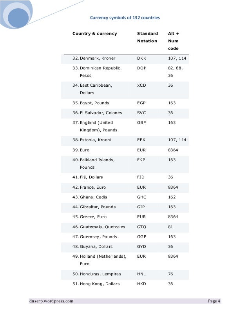Click the HNL code for Honduras

click(141, 274)
